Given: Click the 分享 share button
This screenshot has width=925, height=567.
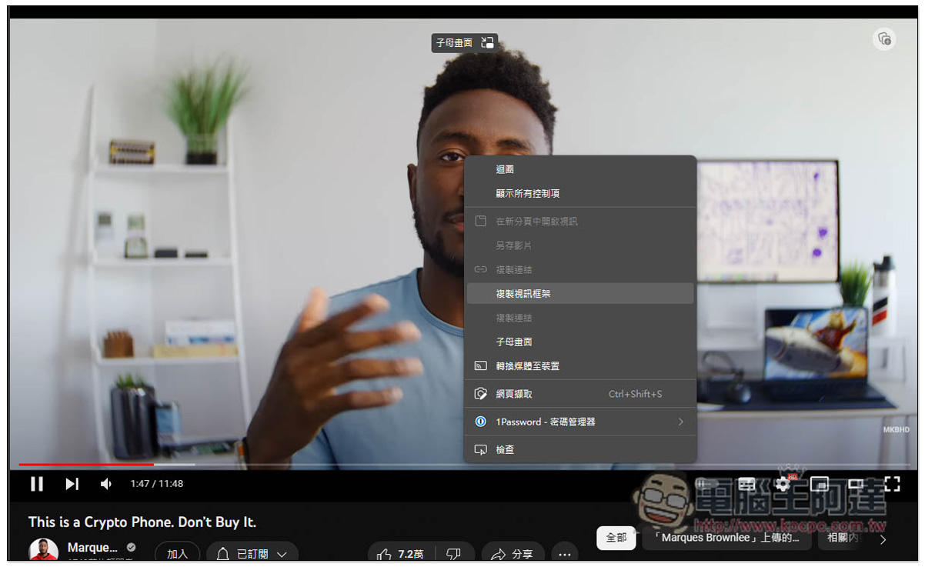Looking at the screenshot, I should tap(513, 554).
